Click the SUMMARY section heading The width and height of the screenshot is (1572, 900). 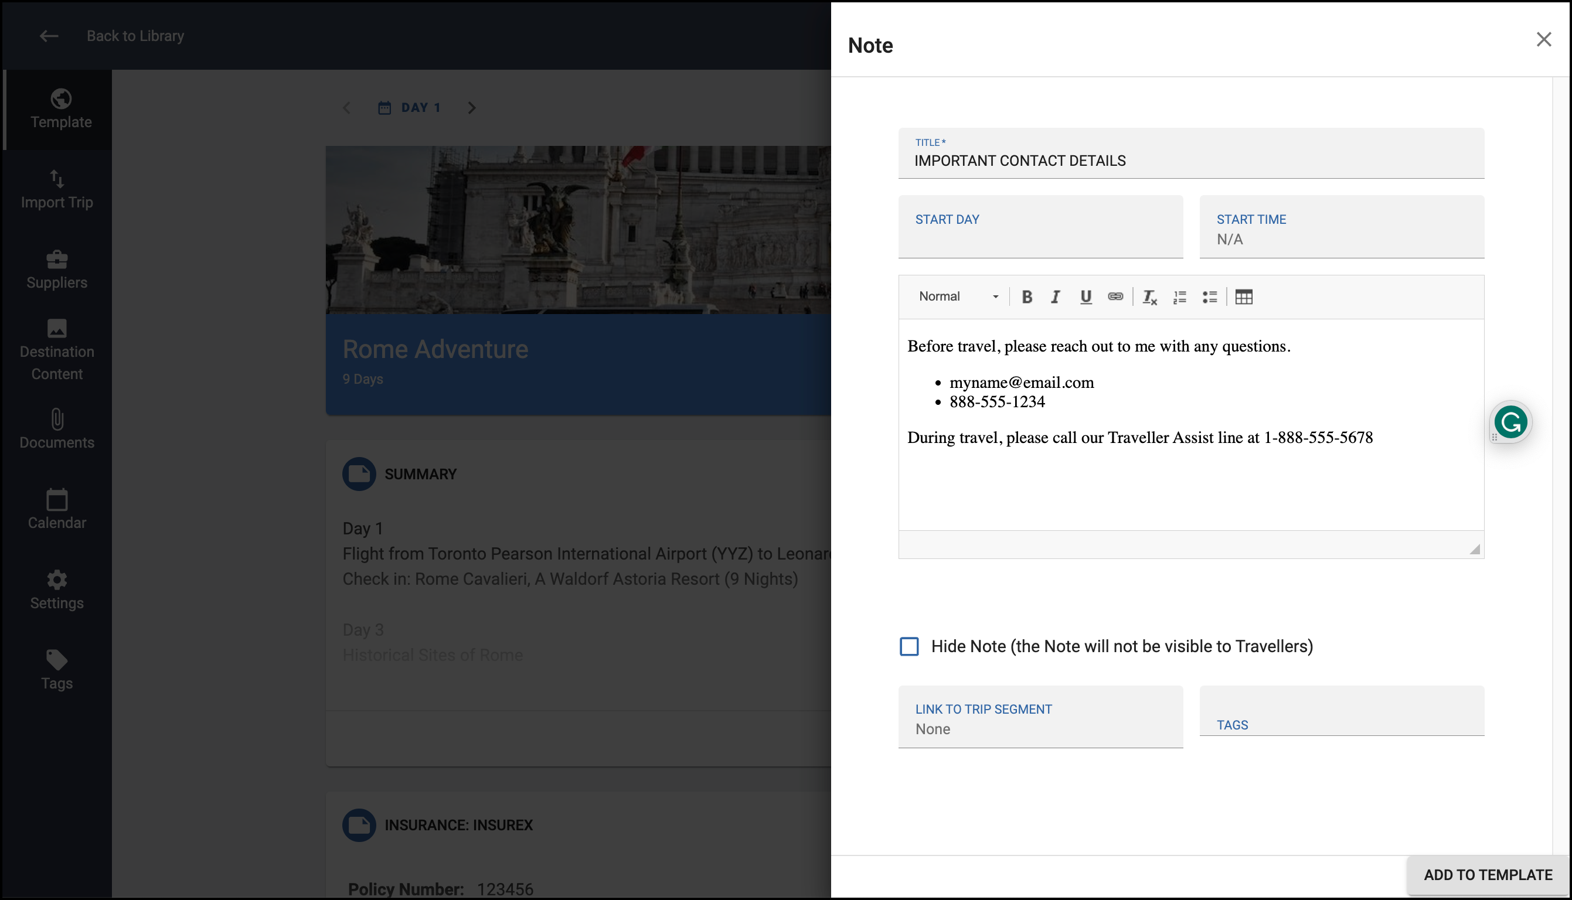coord(420,475)
